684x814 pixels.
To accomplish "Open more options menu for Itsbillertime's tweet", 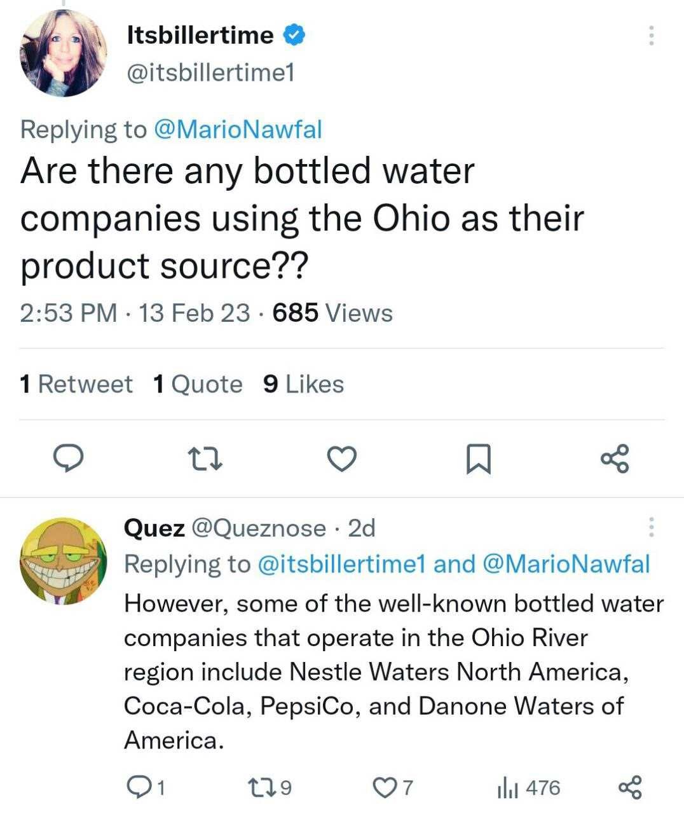I will pyautogui.click(x=651, y=36).
